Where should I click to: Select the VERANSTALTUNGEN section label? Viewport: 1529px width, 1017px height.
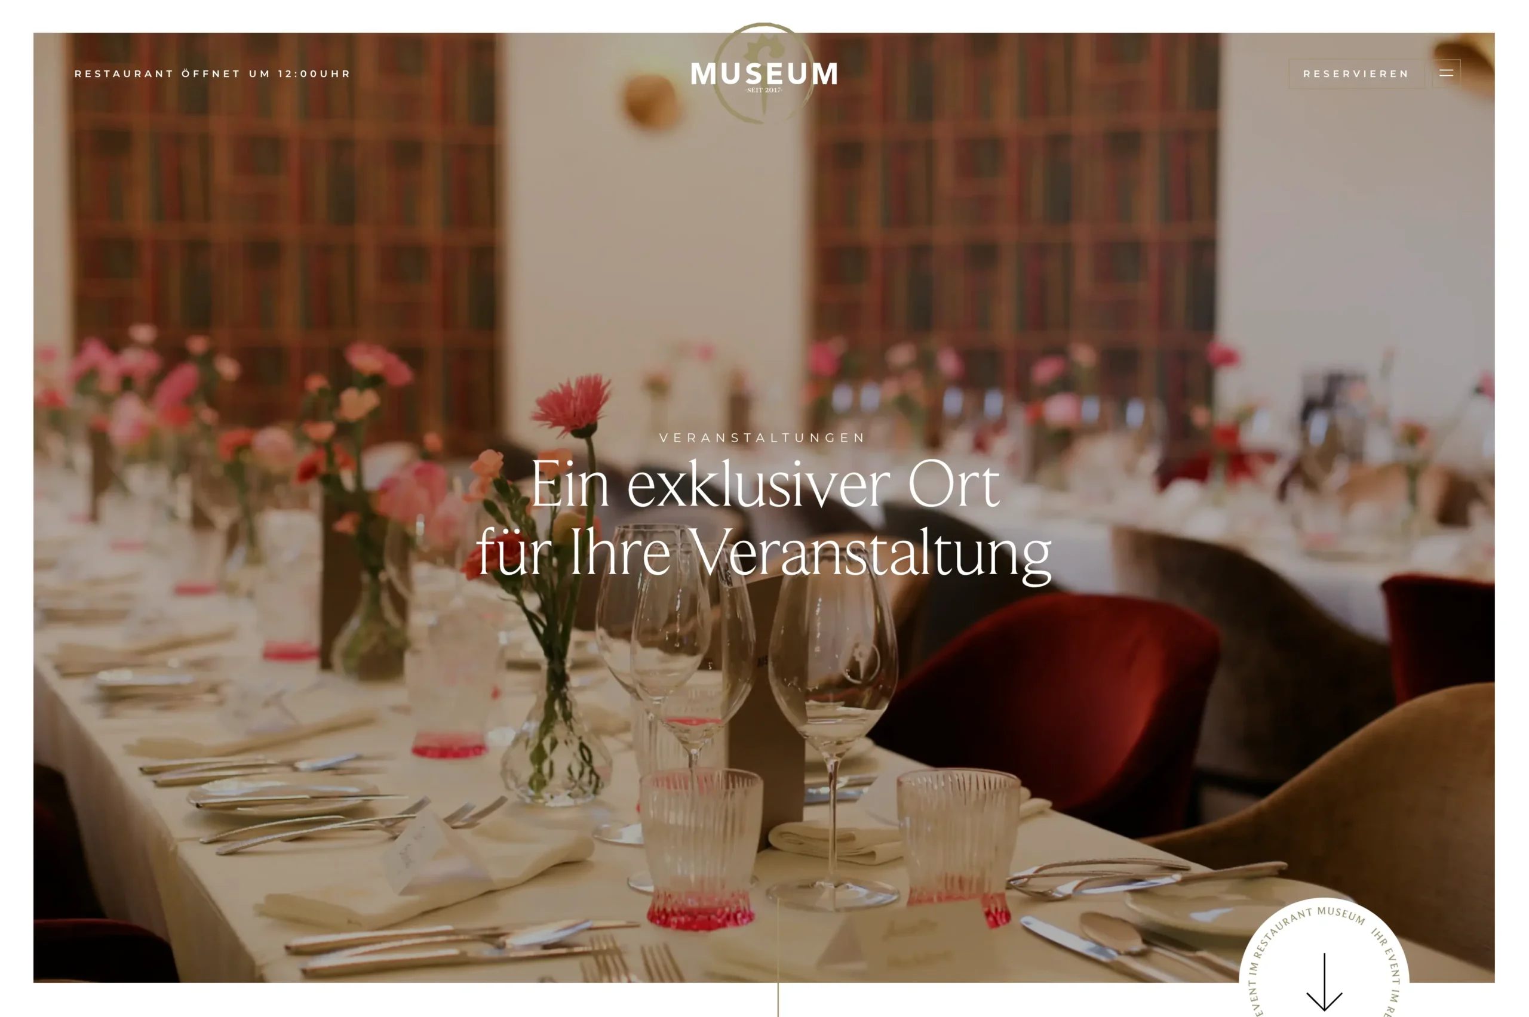pos(763,438)
